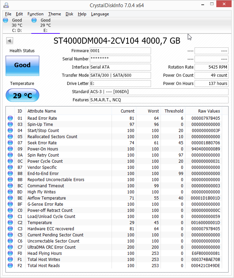Click raw value 000374BAE708

pos(205,259)
